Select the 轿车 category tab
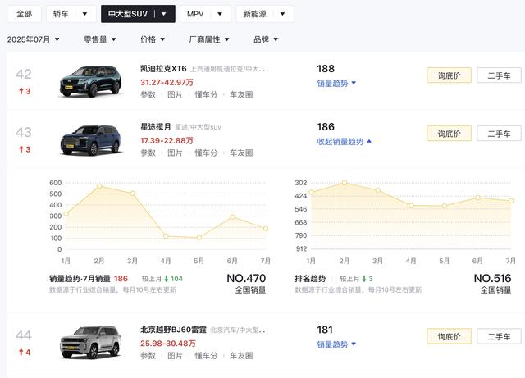525x378 pixels. (x=61, y=14)
